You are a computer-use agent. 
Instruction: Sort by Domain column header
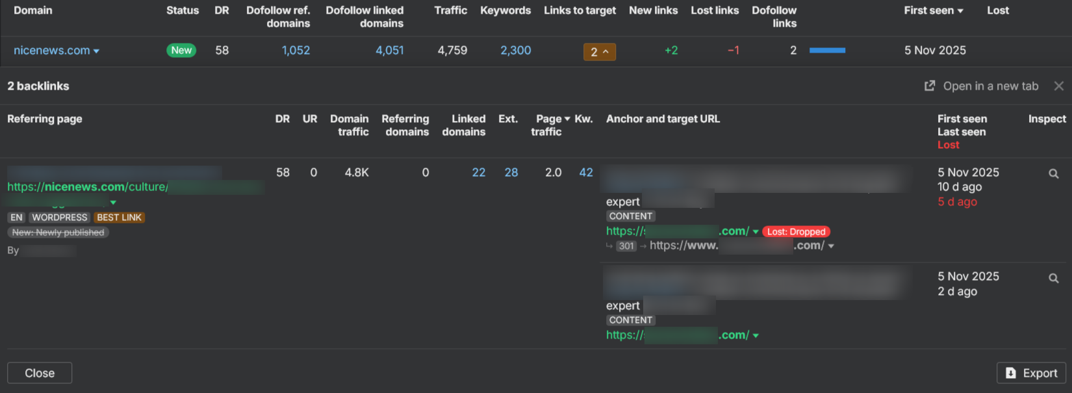(33, 10)
